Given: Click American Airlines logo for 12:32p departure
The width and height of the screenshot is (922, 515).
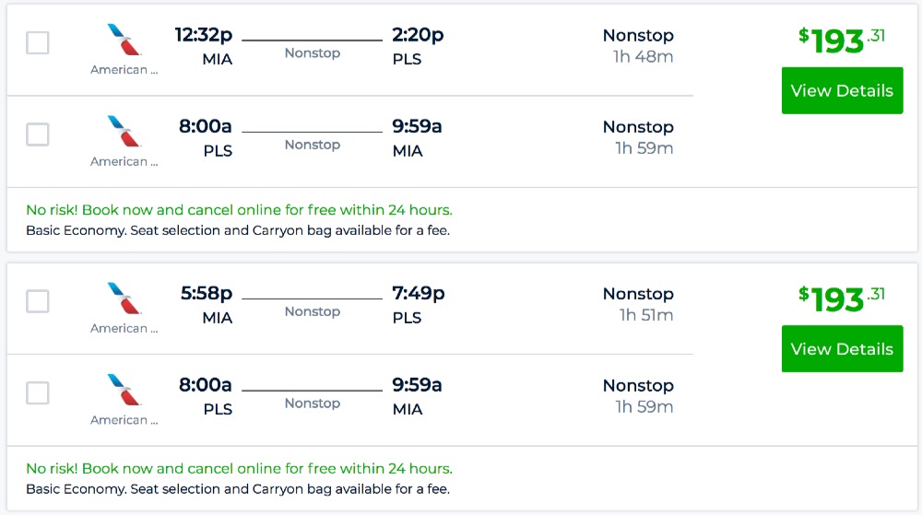Looking at the screenshot, I should click(124, 41).
